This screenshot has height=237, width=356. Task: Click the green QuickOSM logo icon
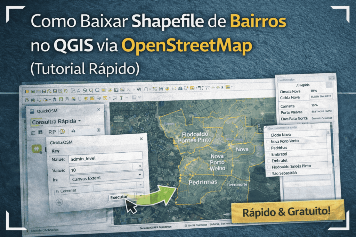tap(37, 149)
